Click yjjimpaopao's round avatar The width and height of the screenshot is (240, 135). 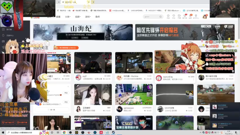coord(119,109)
